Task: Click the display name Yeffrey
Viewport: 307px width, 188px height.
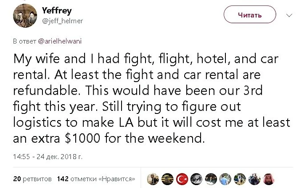Action: (x=57, y=11)
